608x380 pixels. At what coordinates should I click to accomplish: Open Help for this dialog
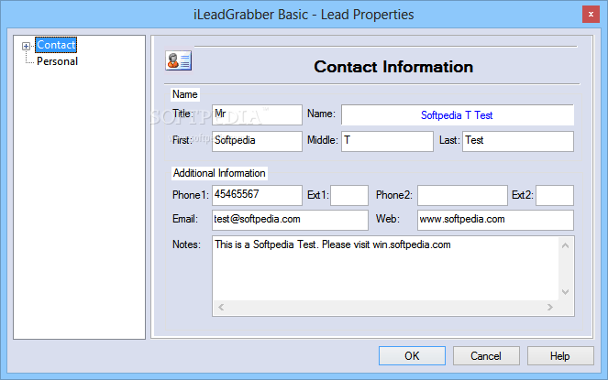coord(560,355)
